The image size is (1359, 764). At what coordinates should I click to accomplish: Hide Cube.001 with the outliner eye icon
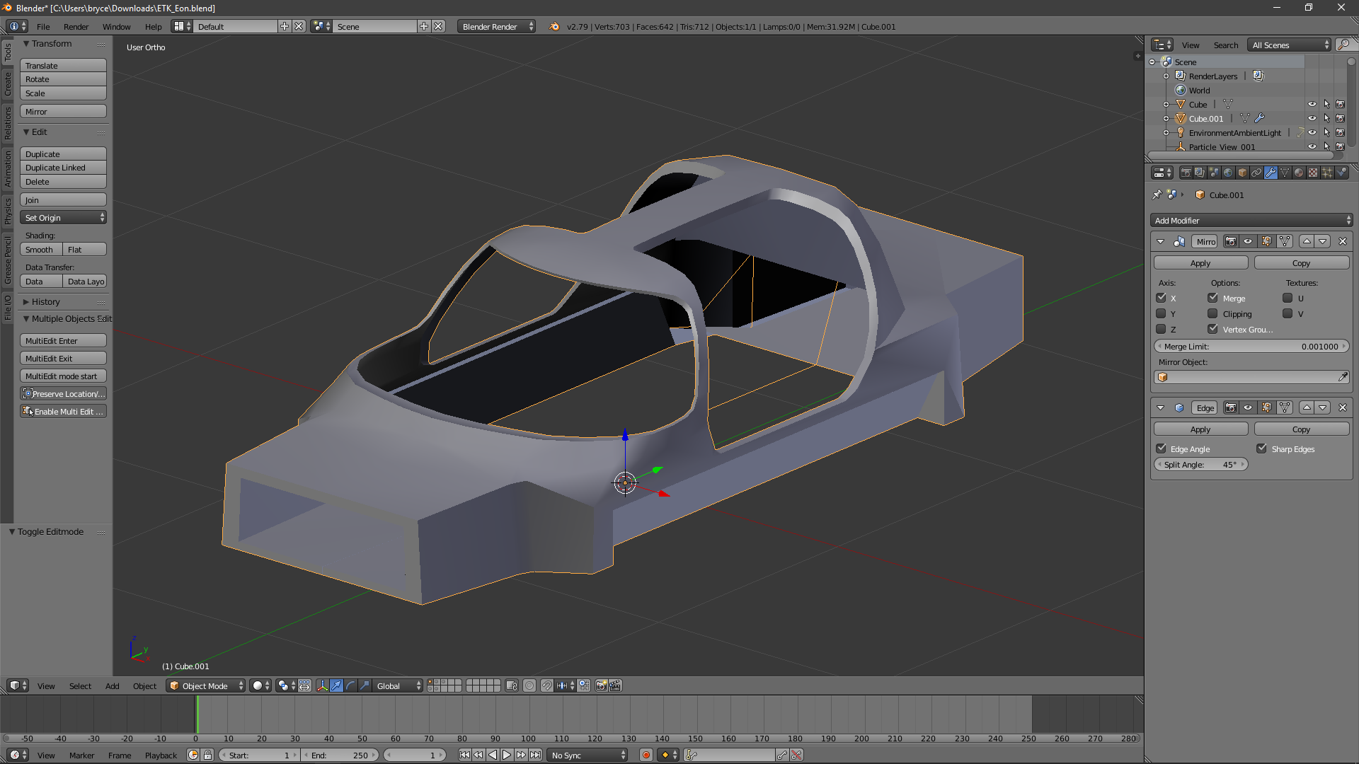(x=1312, y=118)
